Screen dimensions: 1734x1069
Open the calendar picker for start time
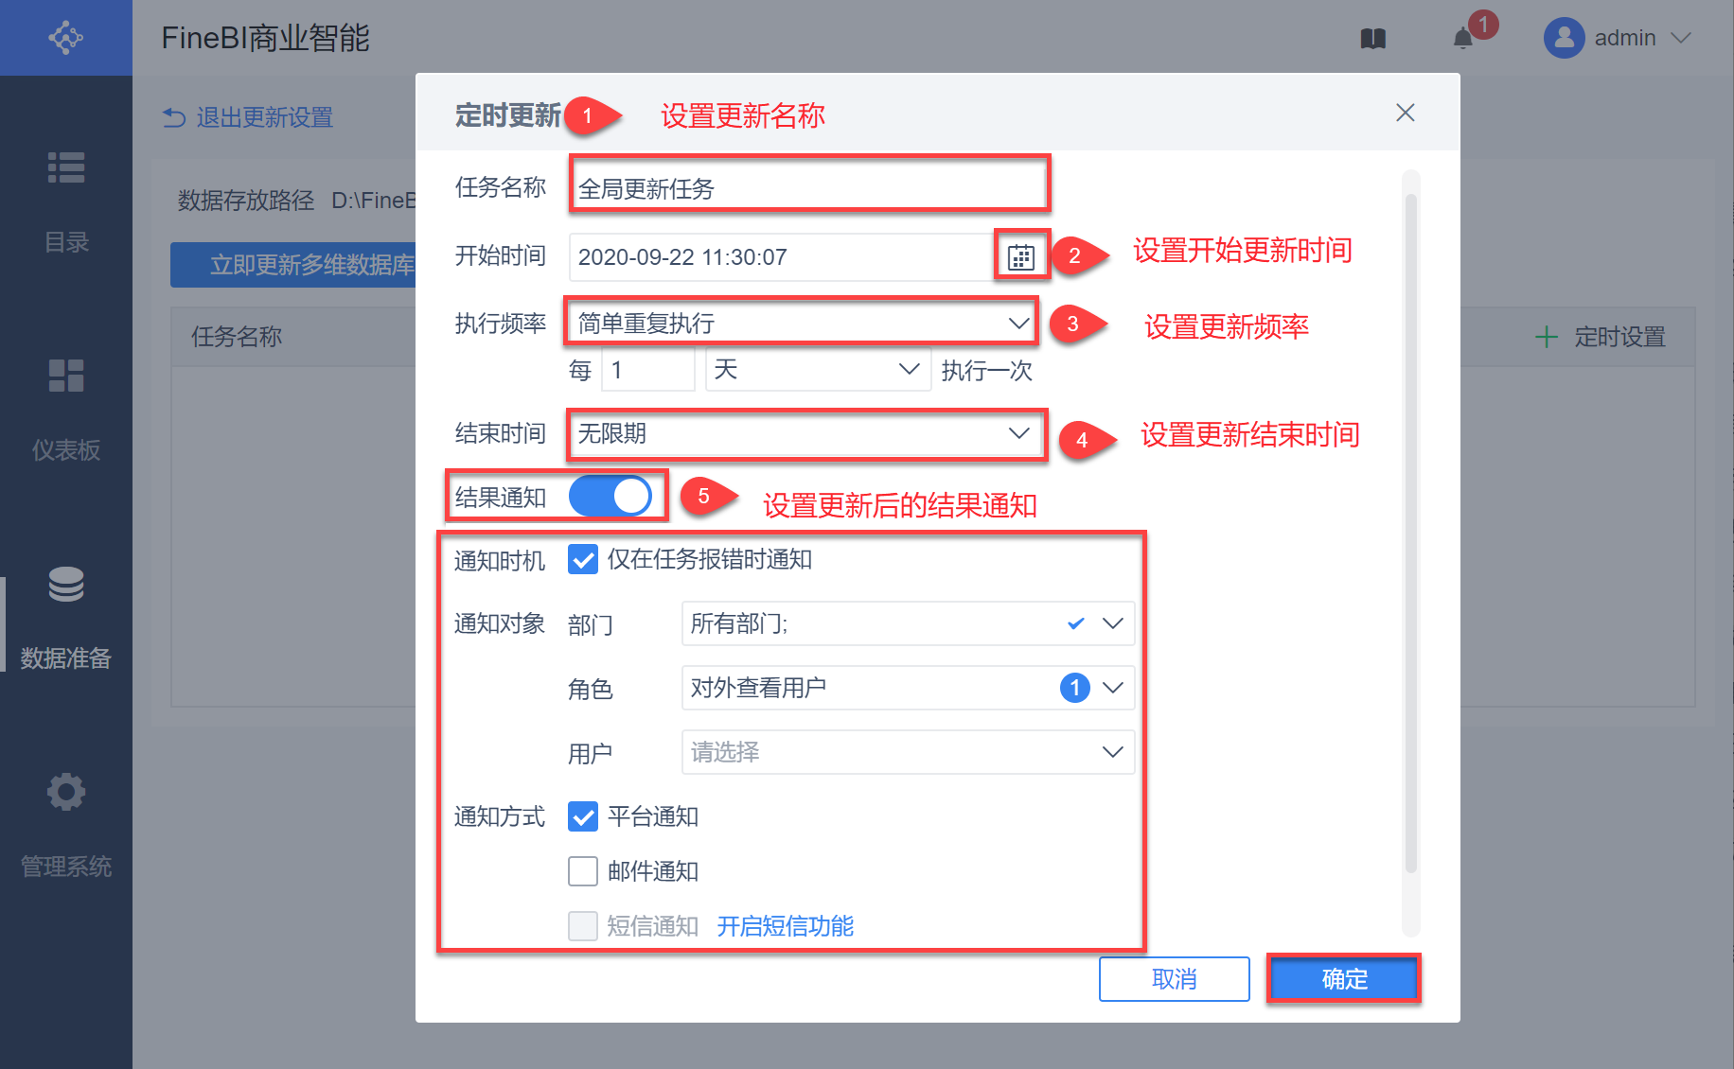[1021, 256]
